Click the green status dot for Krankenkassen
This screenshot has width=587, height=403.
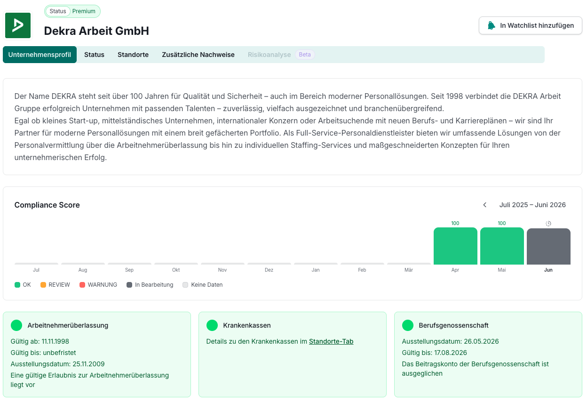point(212,325)
